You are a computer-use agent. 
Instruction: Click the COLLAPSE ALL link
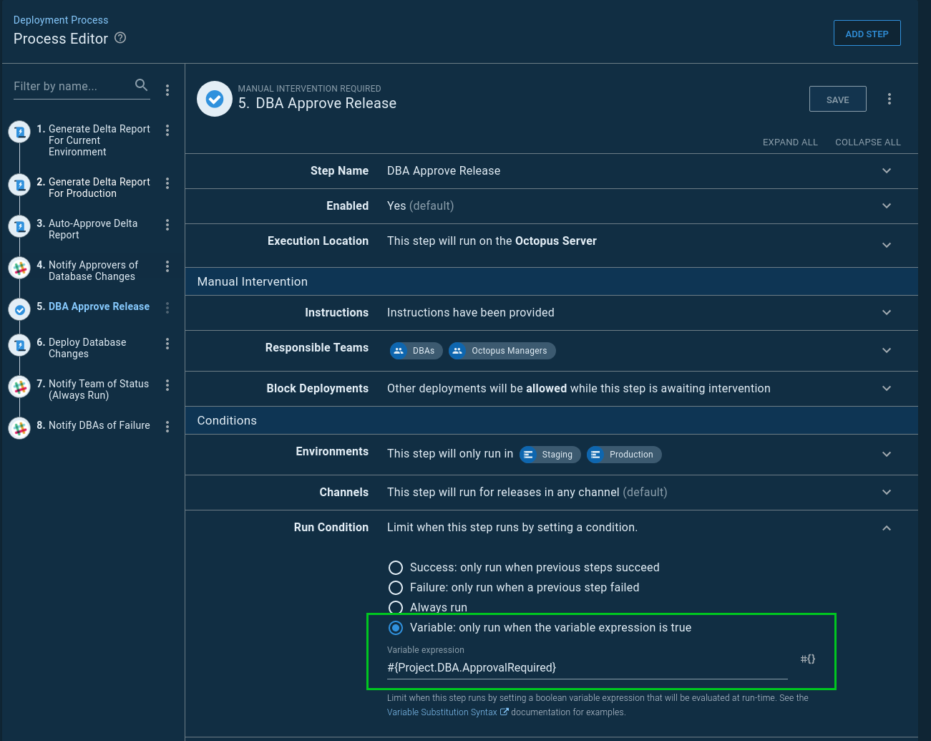tap(867, 142)
